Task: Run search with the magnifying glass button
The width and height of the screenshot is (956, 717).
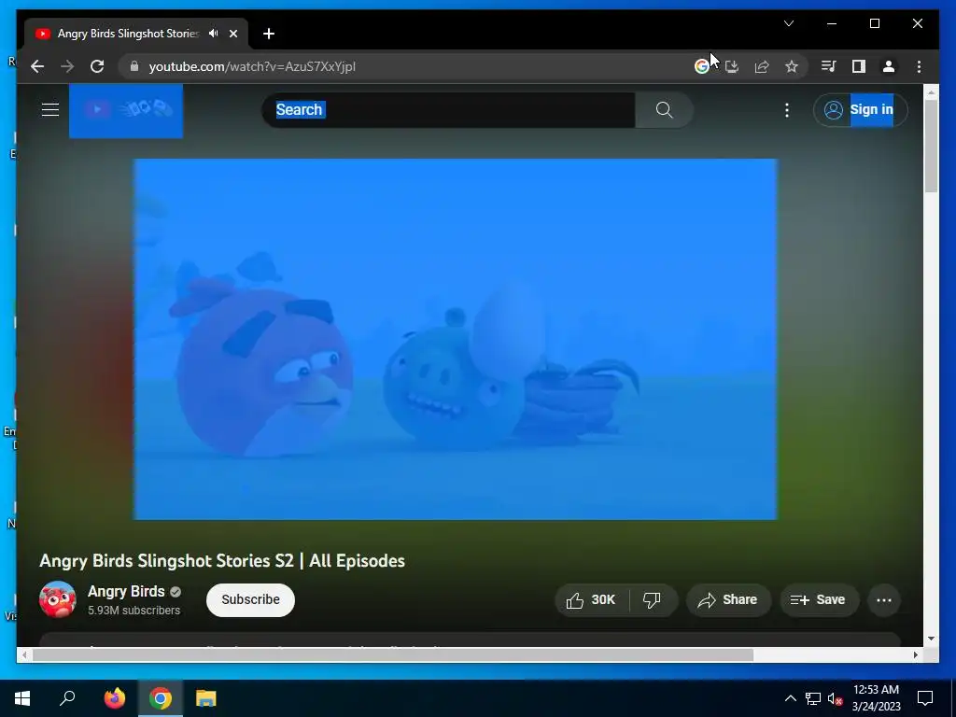Action: tap(664, 110)
